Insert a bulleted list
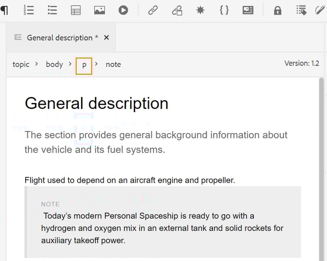This screenshot has width=327, height=261. point(52,10)
